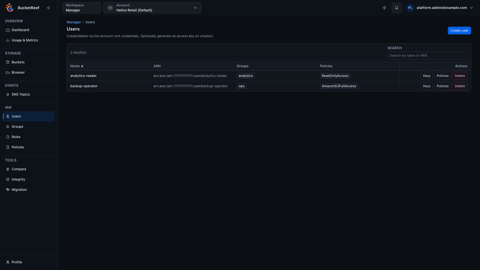480x270 pixels.
Task: Delete the analytics-reader user
Action: click(460, 76)
